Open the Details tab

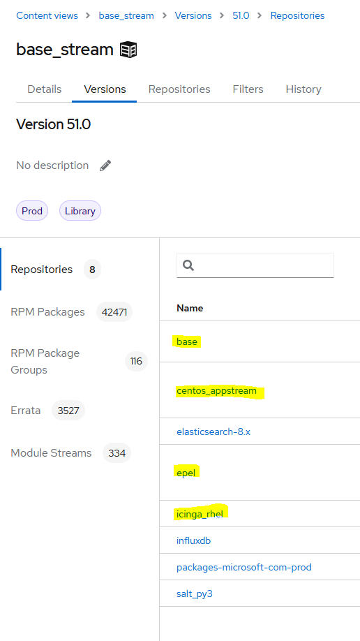[45, 89]
